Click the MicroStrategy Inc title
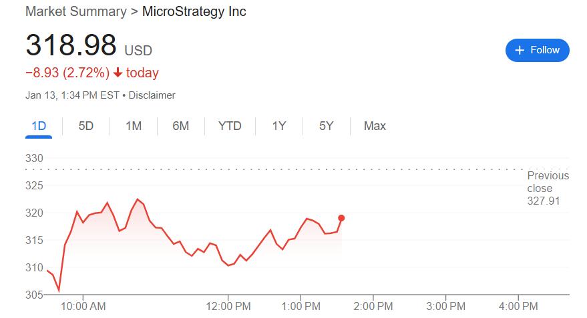 (194, 12)
